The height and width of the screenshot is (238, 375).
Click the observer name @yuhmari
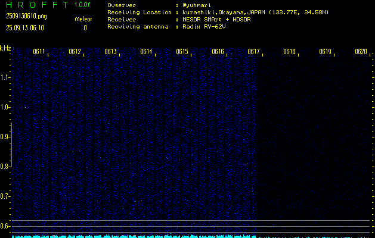[197, 5]
